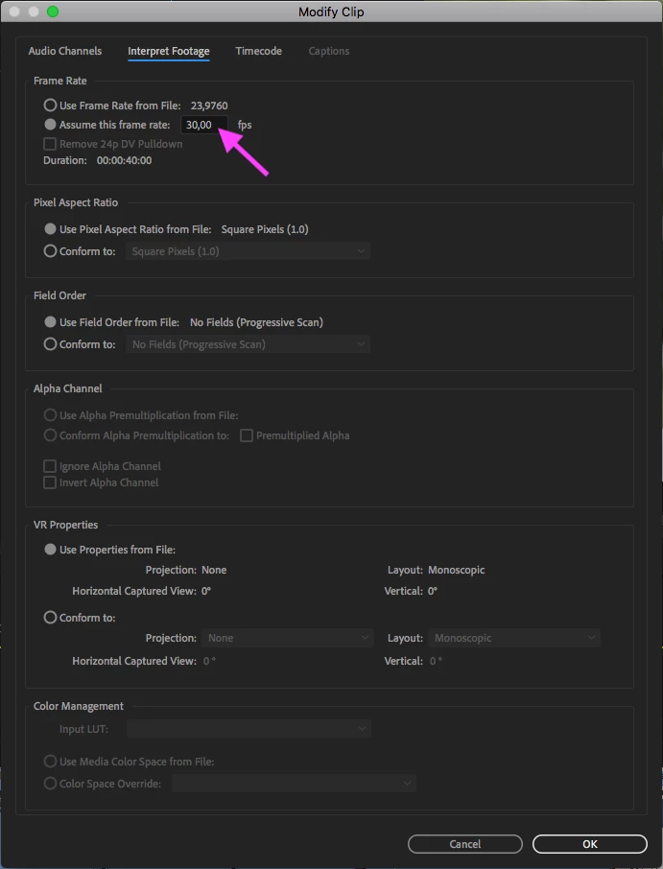Open the Input LUT dropdown

click(249, 728)
